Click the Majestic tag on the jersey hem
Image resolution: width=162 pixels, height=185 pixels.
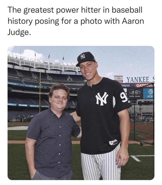pyautogui.click(x=113, y=143)
